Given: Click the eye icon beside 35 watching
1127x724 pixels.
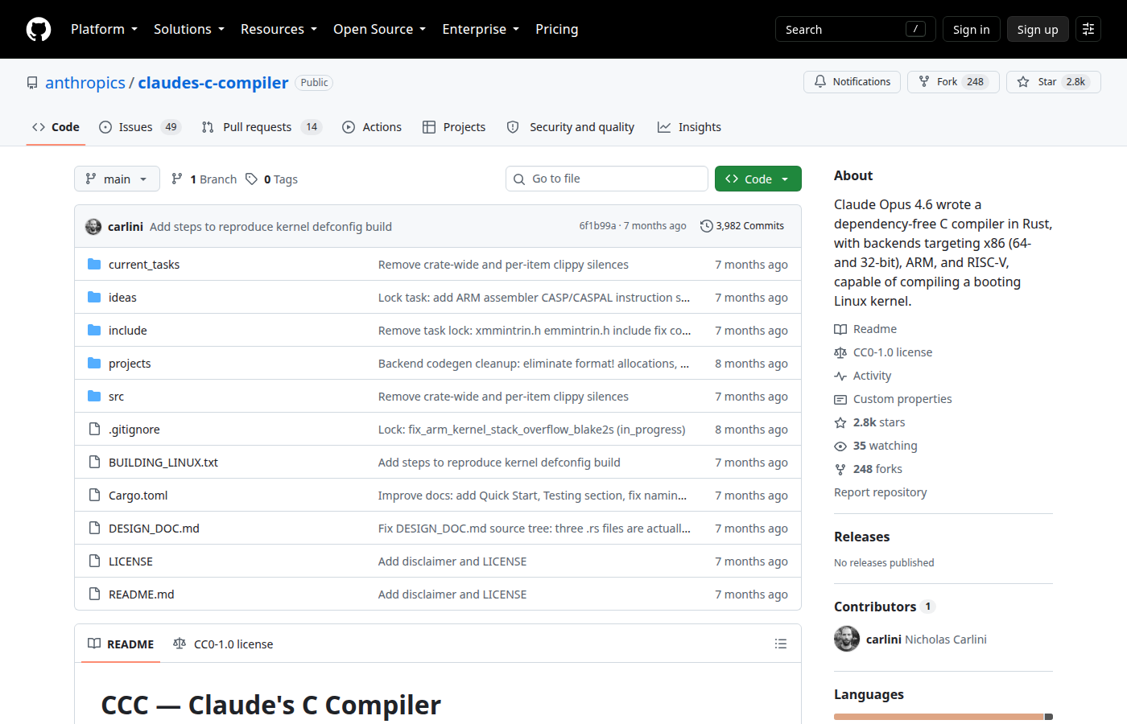Looking at the screenshot, I should coord(840,446).
